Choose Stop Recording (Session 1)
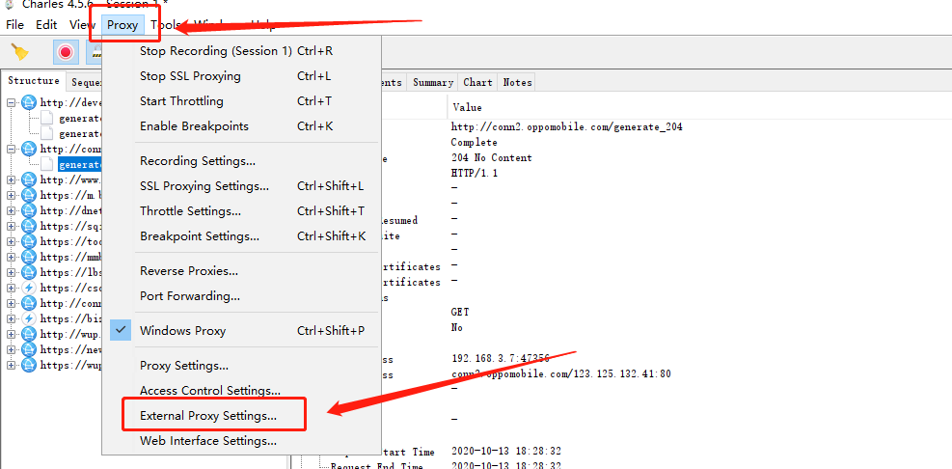Image resolution: width=952 pixels, height=469 pixels. click(242, 51)
